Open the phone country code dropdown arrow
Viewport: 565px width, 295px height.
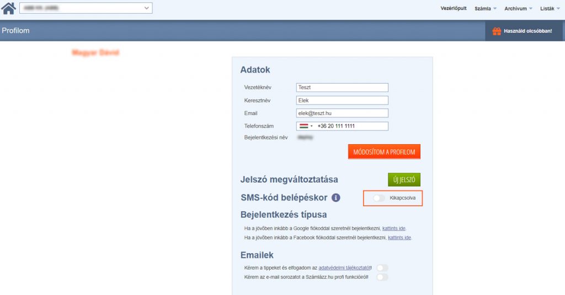click(312, 126)
